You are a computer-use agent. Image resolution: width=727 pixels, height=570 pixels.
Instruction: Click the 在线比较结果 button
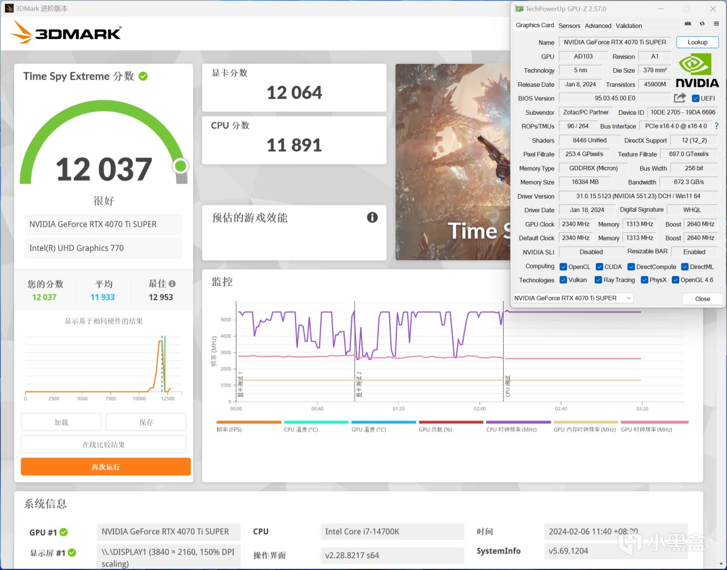coord(103,445)
